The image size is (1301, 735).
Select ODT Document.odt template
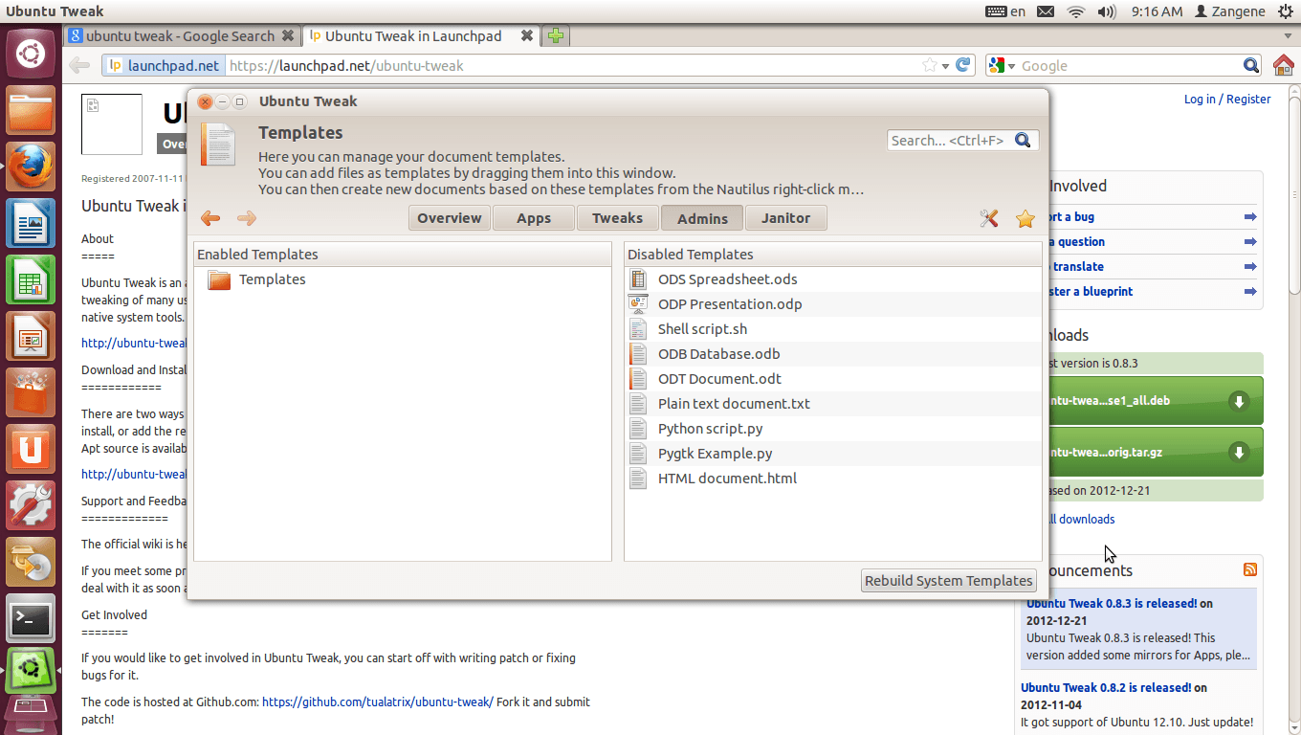click(x=833, y=379)
